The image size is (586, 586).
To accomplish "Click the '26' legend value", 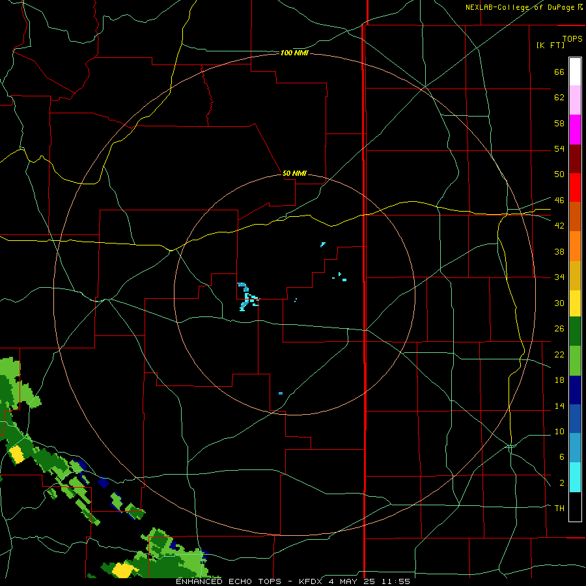I will (x=559, y=329).
